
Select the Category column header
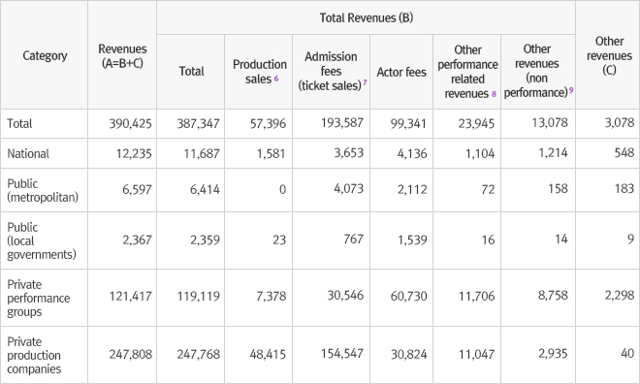(45, 55)
